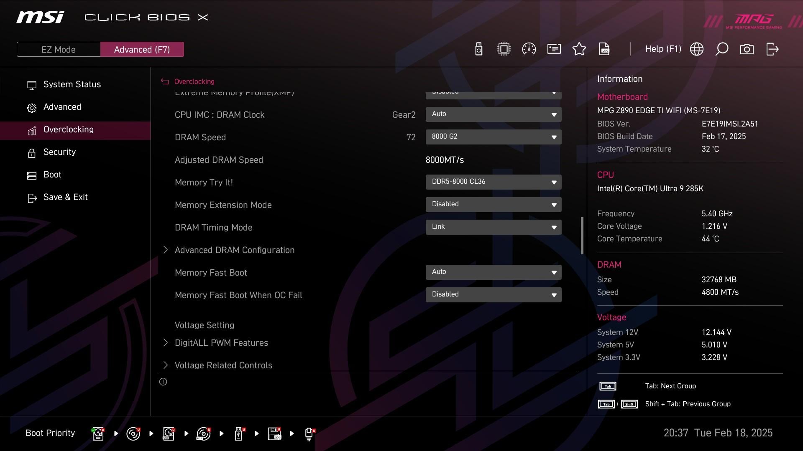Exit BIOS using the exit arrow icon
The width and height of the screenshot is (803, 451).
pos(772,49)
